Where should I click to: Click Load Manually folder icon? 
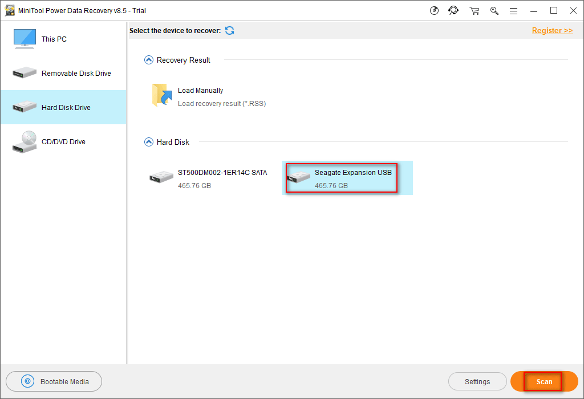coord(163,96)
